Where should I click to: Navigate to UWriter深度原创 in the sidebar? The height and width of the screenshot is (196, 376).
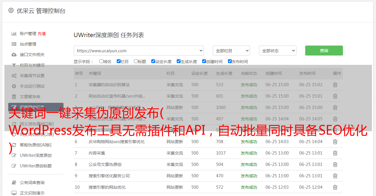[x=36, y=155]
